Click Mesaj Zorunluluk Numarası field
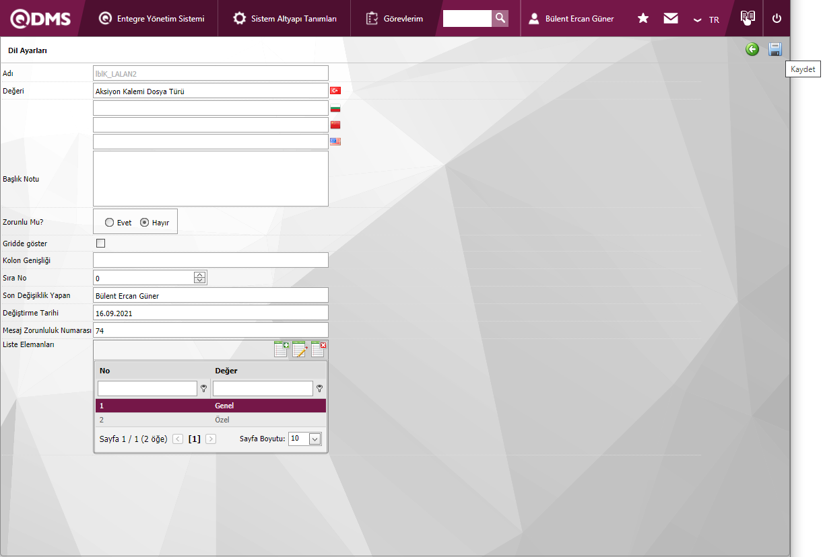The image size is (823, 557). 211,330
